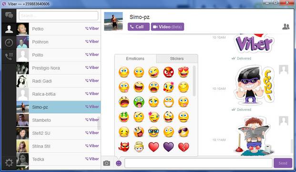The width and height of the screenshot is (296, 172).
Task: Open contact Tedka
Action: [59, 159]
